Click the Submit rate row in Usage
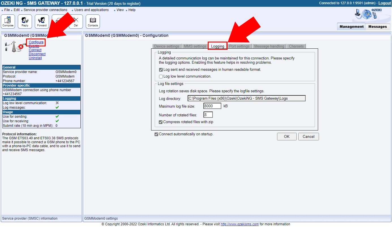392x229 pixels. pos(41,126)
